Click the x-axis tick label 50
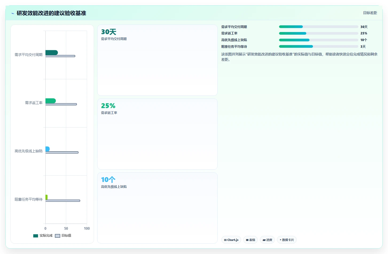 tap(66, 228)
